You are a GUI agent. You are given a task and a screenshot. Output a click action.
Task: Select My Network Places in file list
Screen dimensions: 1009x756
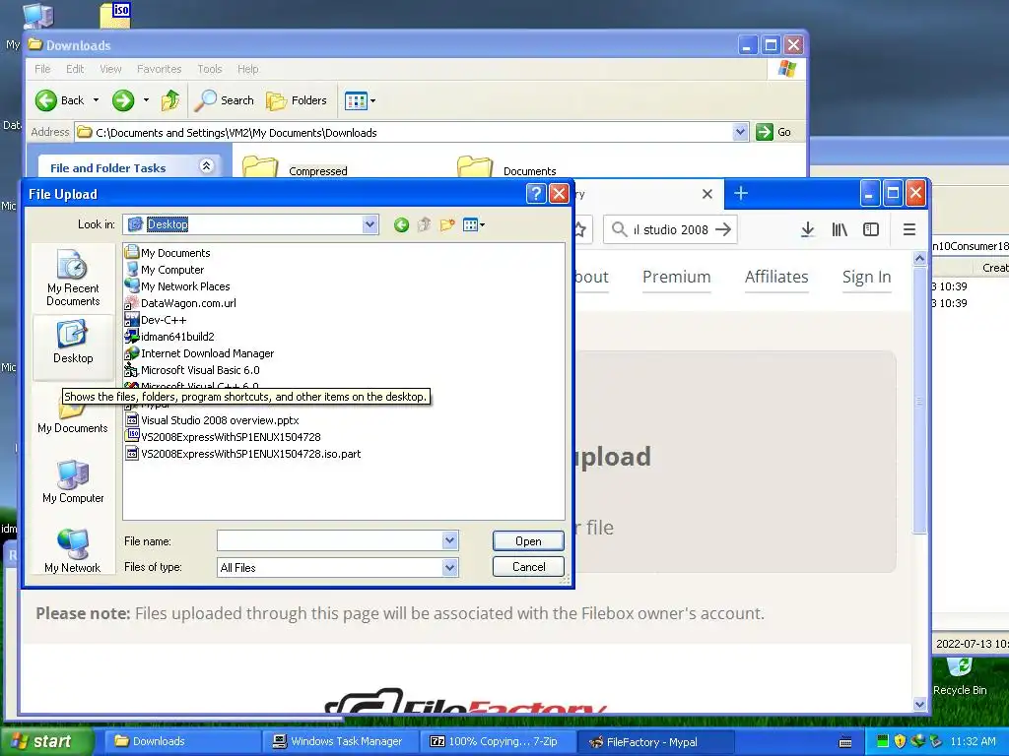(x=177, y=286)
